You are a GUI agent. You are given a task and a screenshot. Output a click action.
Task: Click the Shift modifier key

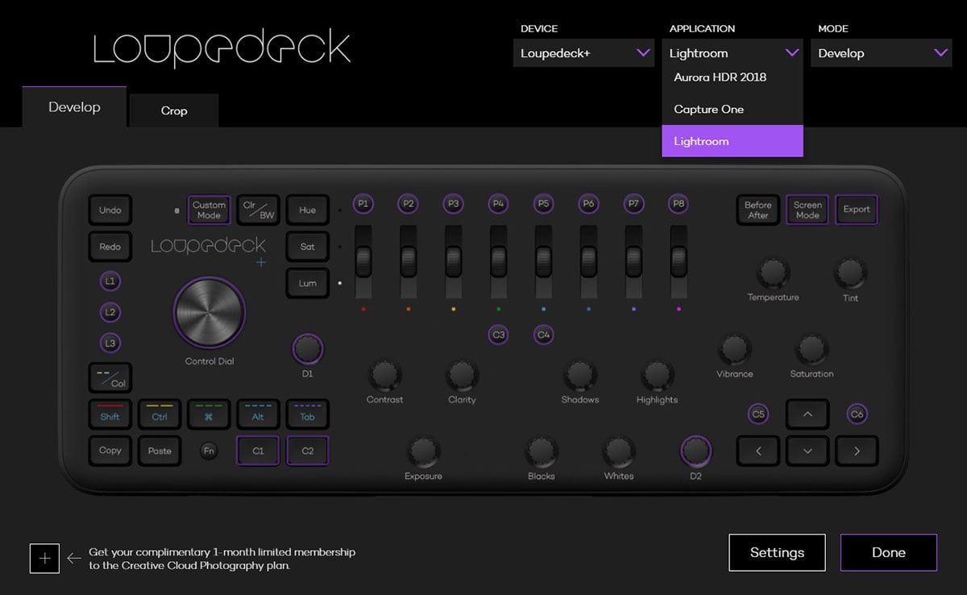[x=110, y=414]
